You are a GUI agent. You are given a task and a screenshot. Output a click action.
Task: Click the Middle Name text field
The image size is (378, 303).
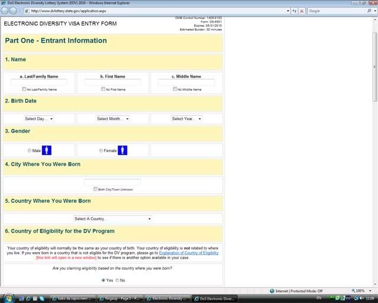pyautogui.click(x=187, y=82)
